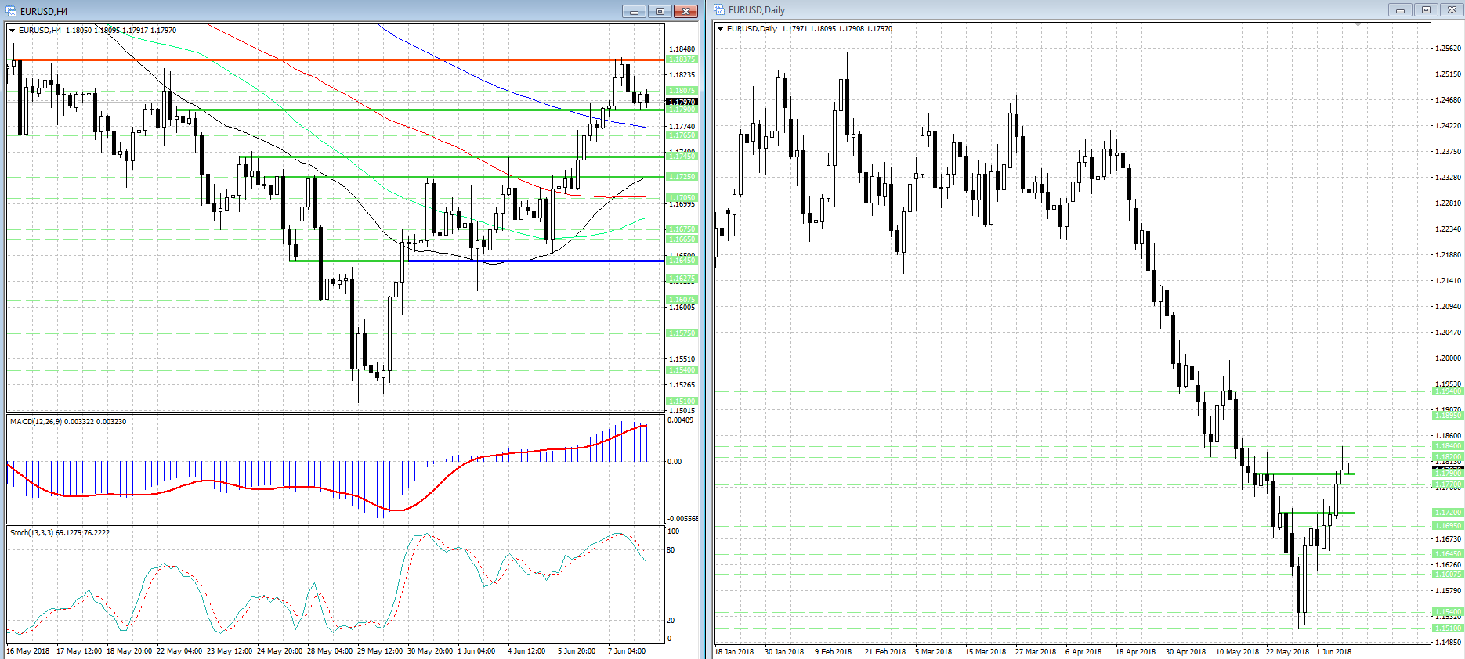Click the green 1.19400 price label in Daily
The image size is (1465, 659).
click(x=1448, y=391)
